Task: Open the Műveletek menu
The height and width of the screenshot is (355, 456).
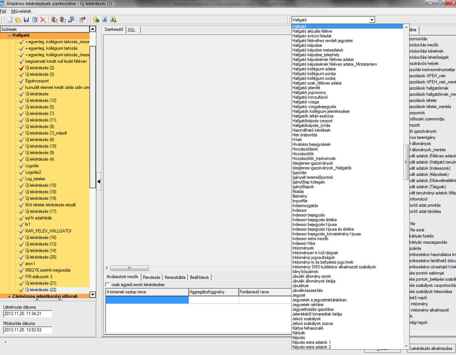Action: click(x=21, y=11)
